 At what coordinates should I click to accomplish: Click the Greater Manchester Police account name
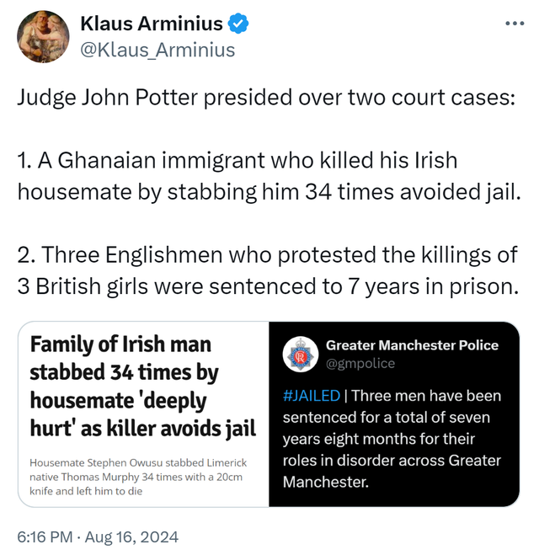tap(412, 345)
